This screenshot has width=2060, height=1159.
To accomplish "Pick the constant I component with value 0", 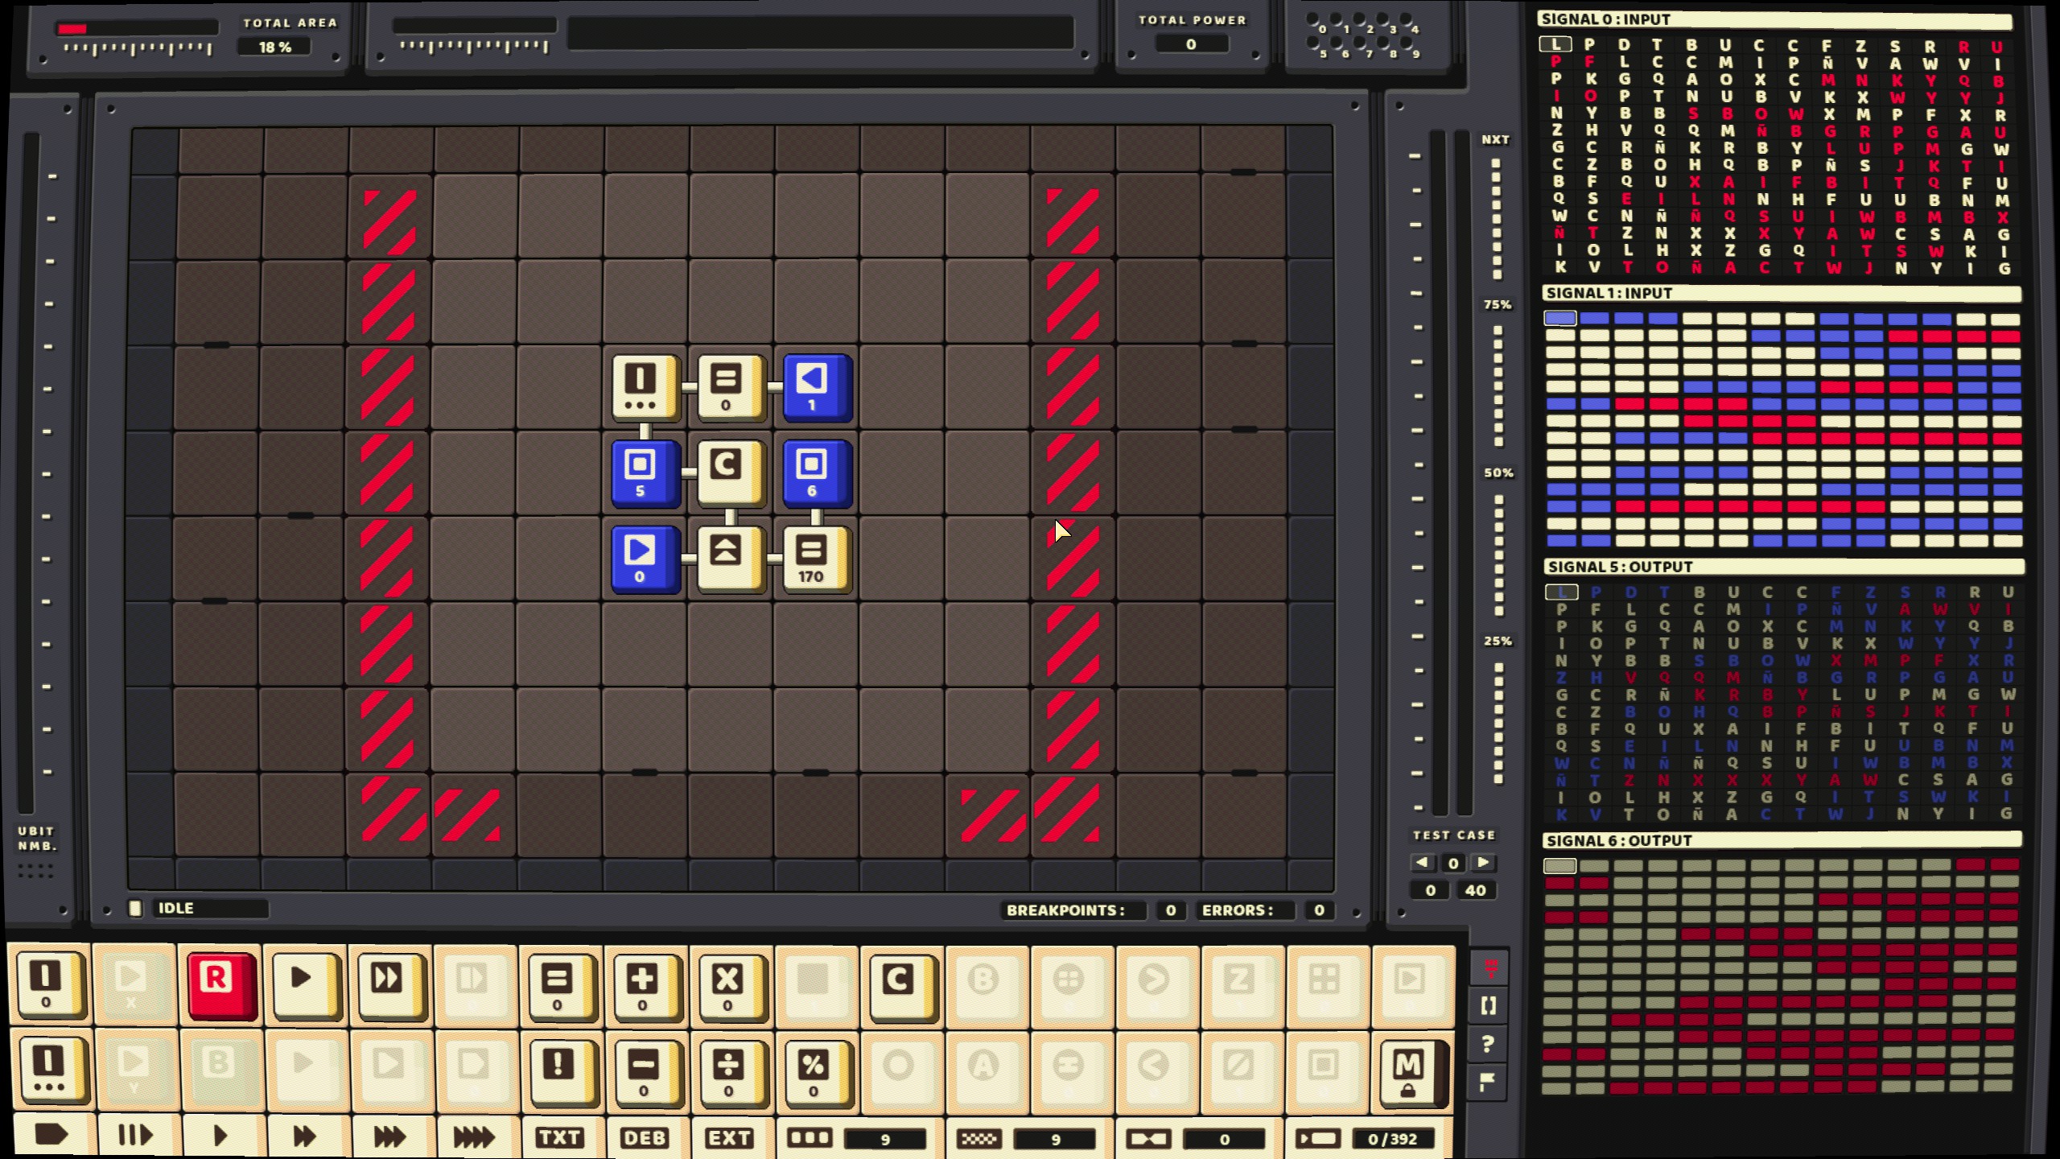I will [51, 985].
